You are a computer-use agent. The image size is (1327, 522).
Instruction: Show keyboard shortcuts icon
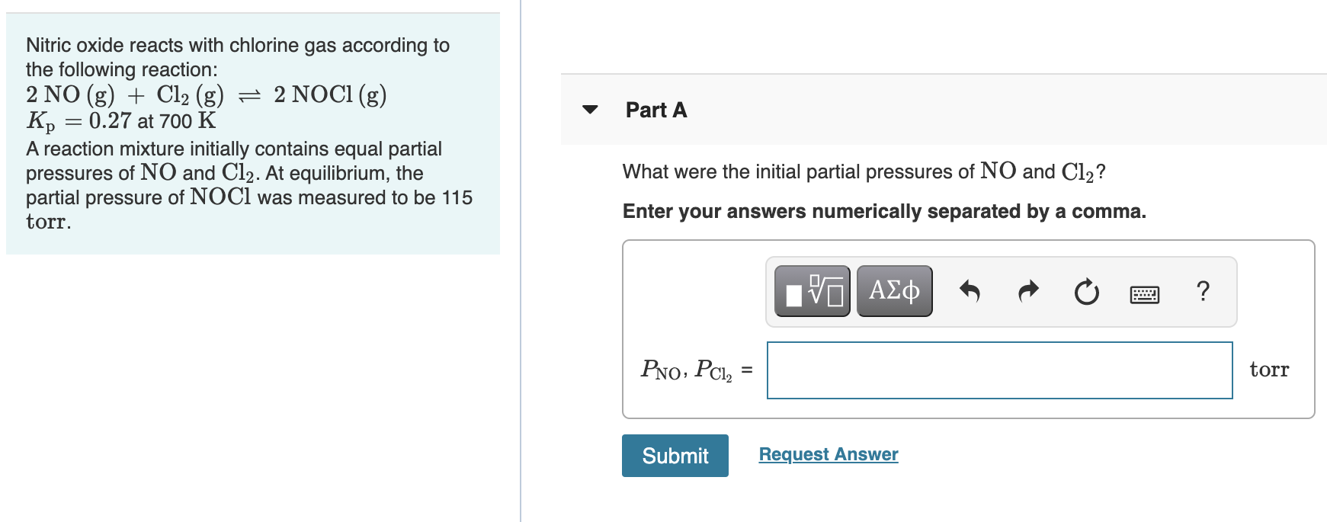click(1144, 293)
